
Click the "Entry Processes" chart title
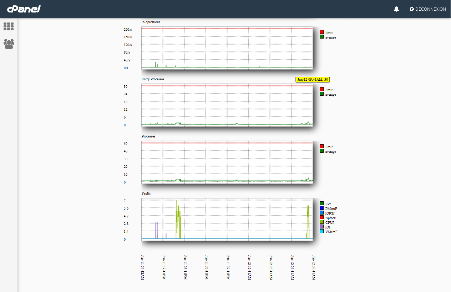point(153,79)
